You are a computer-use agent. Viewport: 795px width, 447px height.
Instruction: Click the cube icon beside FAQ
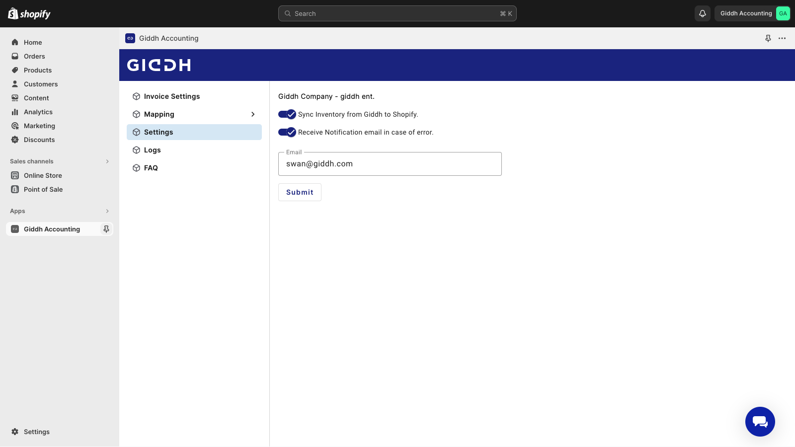[x=136, y=168]
